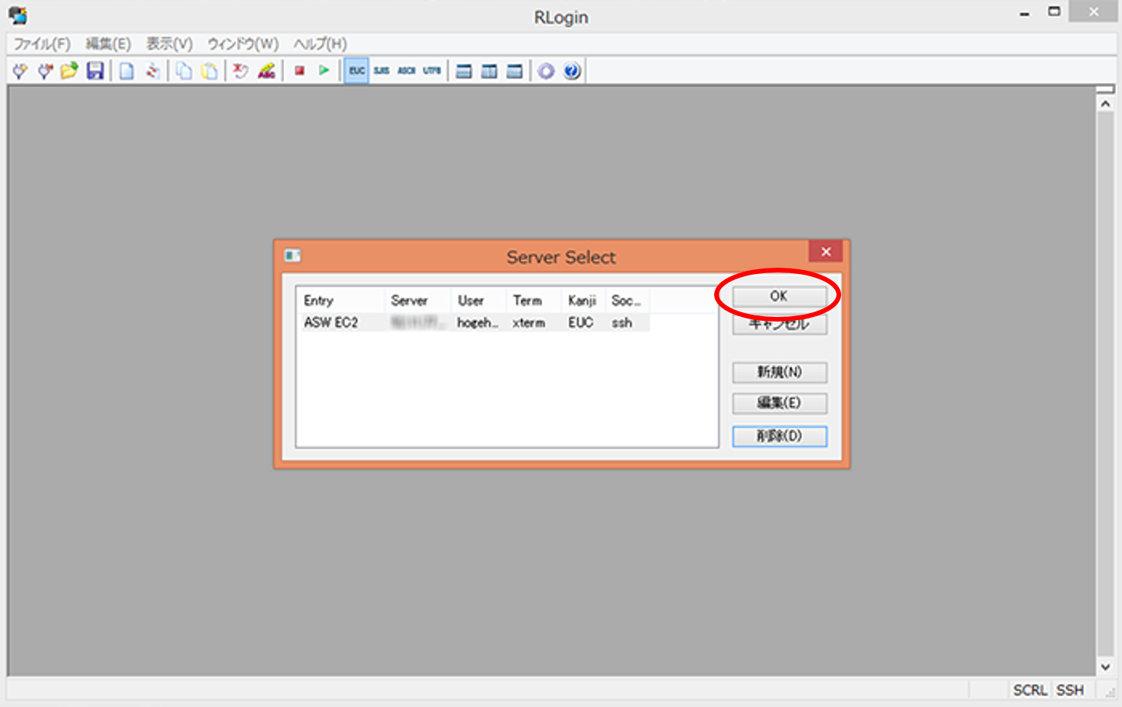Minimize the RLogin window
The width and height of the screenshot is (1122, 707).
point(1024,13)
